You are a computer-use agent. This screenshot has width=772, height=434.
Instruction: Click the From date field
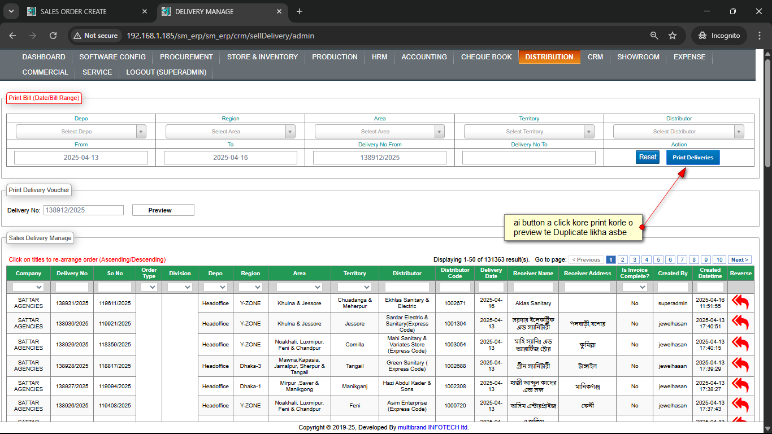(81, 158)
